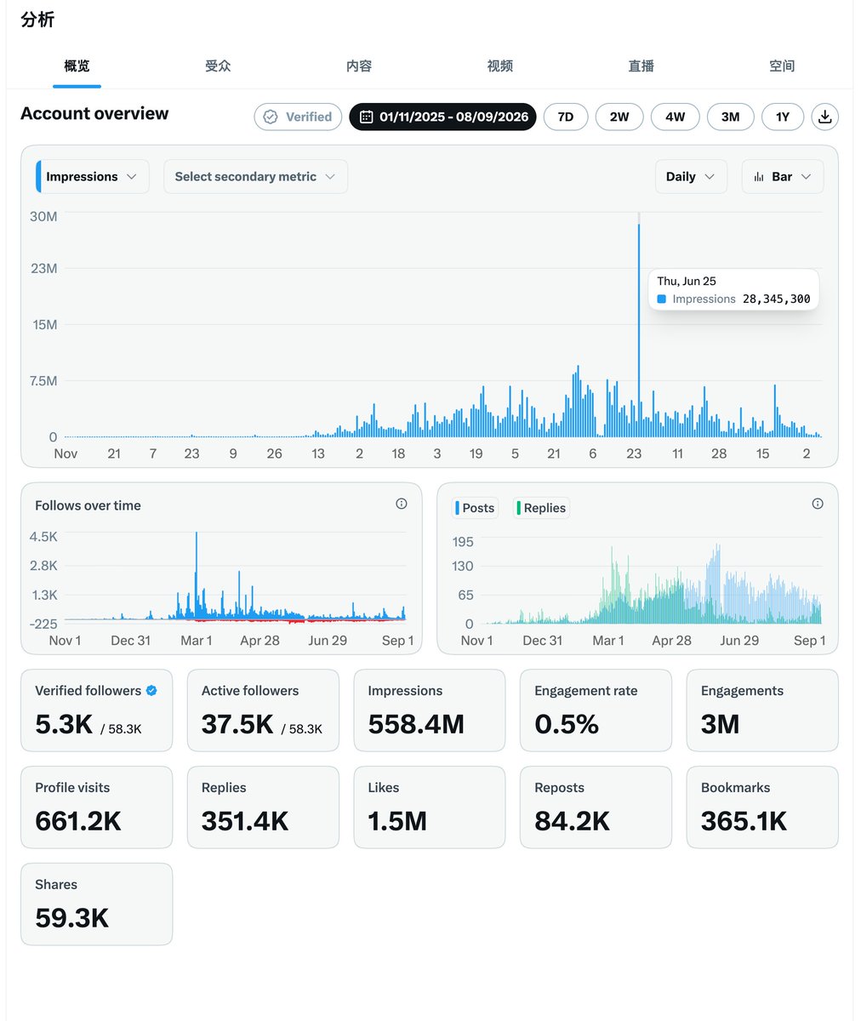Open Select secondary metric dropdown

[255, 176]
